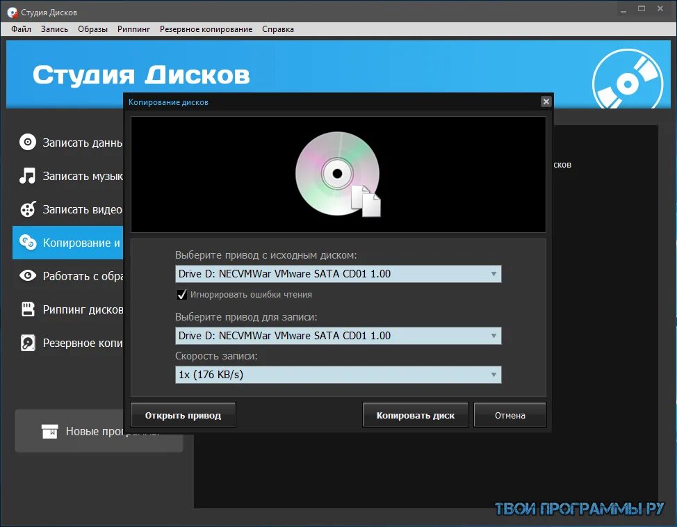
Task: Click the Студия Дисков app icon in the title bar
Action: [x=12, y=13]
